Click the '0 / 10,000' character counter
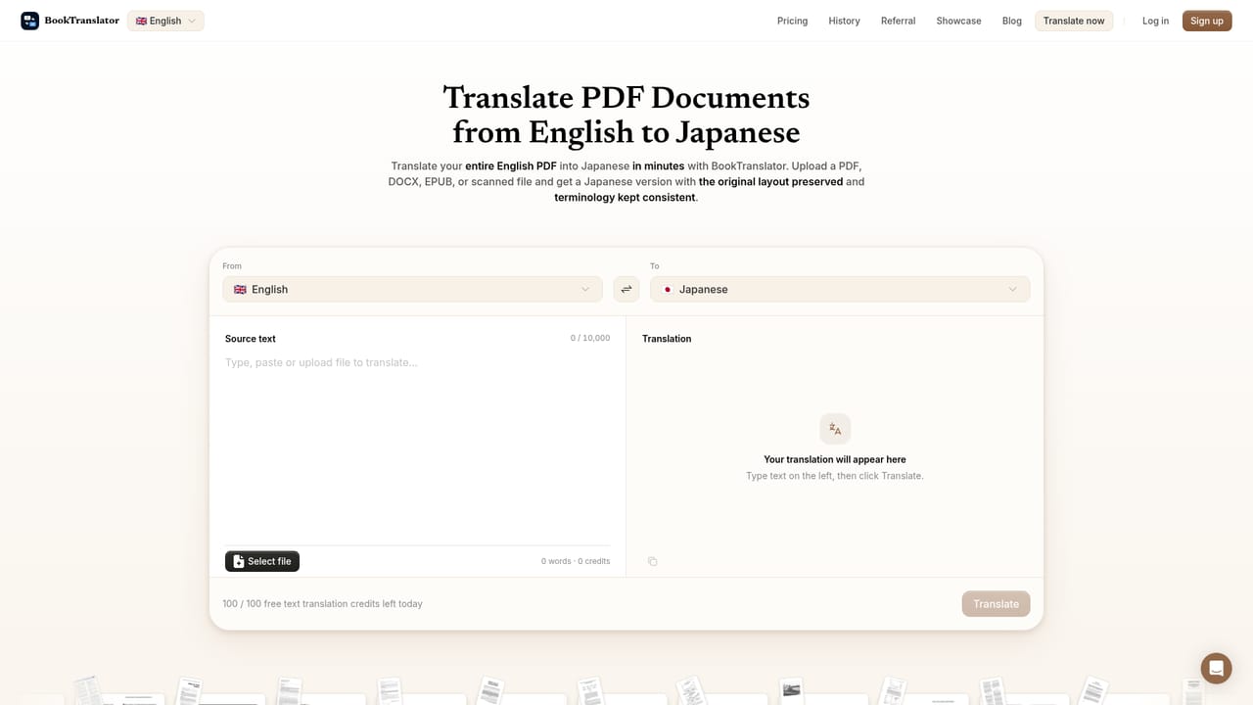The width and height of the screenshot is (1253, 705). (590, 338)
